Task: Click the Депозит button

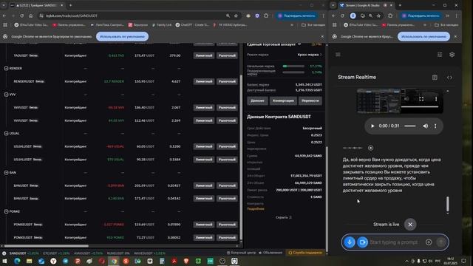Action: coord(257,100)
